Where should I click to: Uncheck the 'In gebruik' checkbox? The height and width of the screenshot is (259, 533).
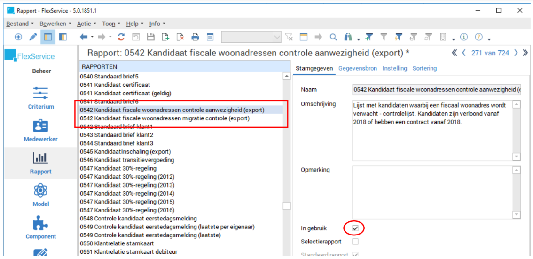coord(355,228)
